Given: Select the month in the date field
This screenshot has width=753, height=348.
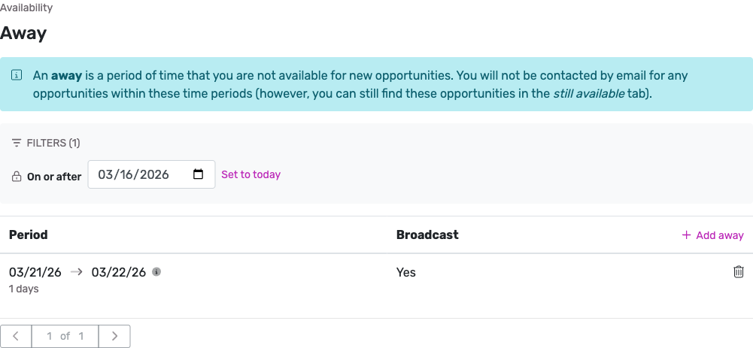Looking at the screenshot, I should click(106, 174).
